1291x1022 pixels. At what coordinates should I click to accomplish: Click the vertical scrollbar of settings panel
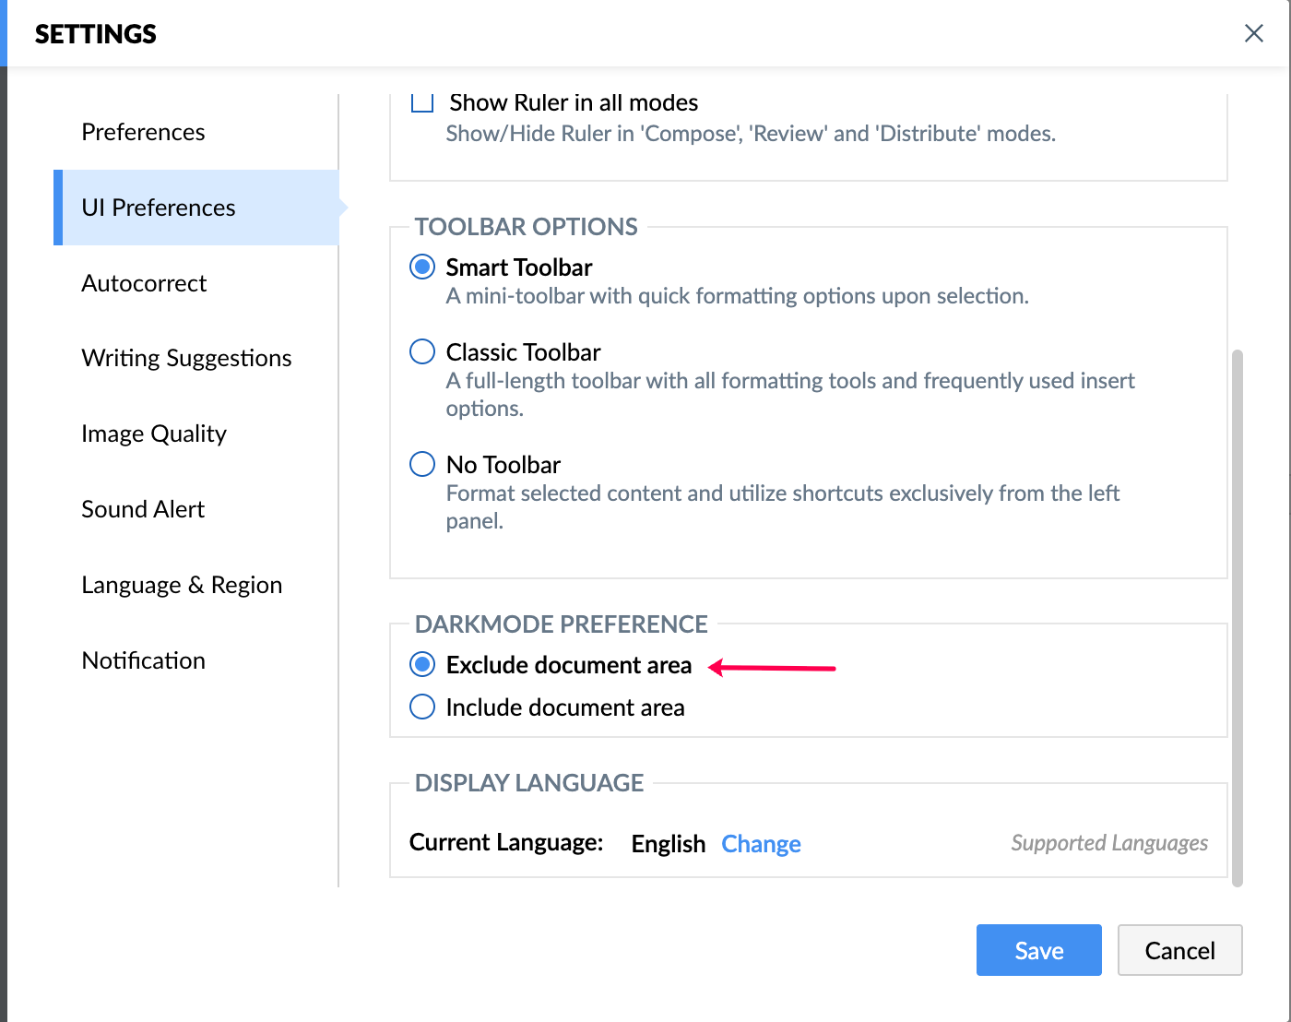pos(1238,618)
